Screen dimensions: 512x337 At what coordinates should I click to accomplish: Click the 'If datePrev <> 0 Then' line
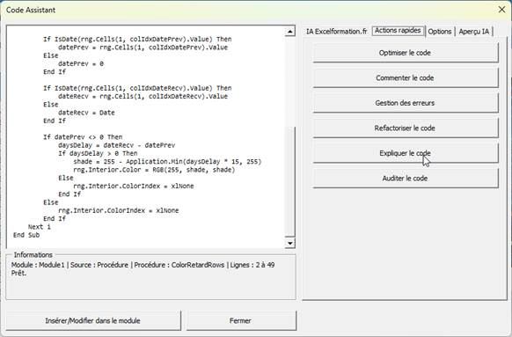(x=83, y=137)
